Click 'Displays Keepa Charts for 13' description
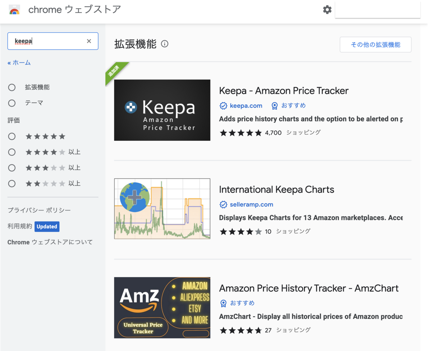 [x=311, y=217]
